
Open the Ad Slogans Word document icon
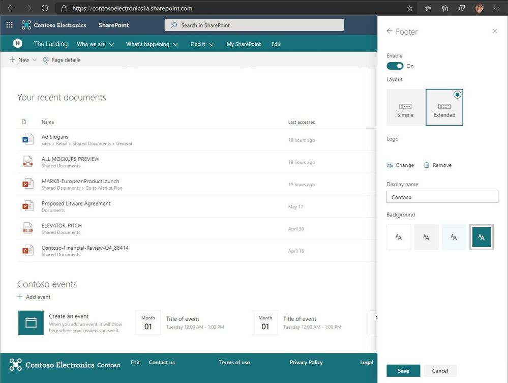click(x=28, y=139)
